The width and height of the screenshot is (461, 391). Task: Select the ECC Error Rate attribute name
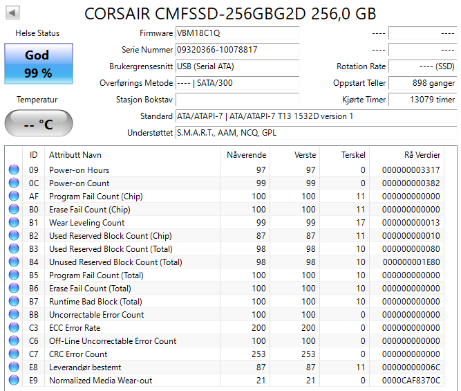pos(75,328)
